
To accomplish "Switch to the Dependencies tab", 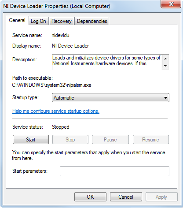I will pos(92,21).
